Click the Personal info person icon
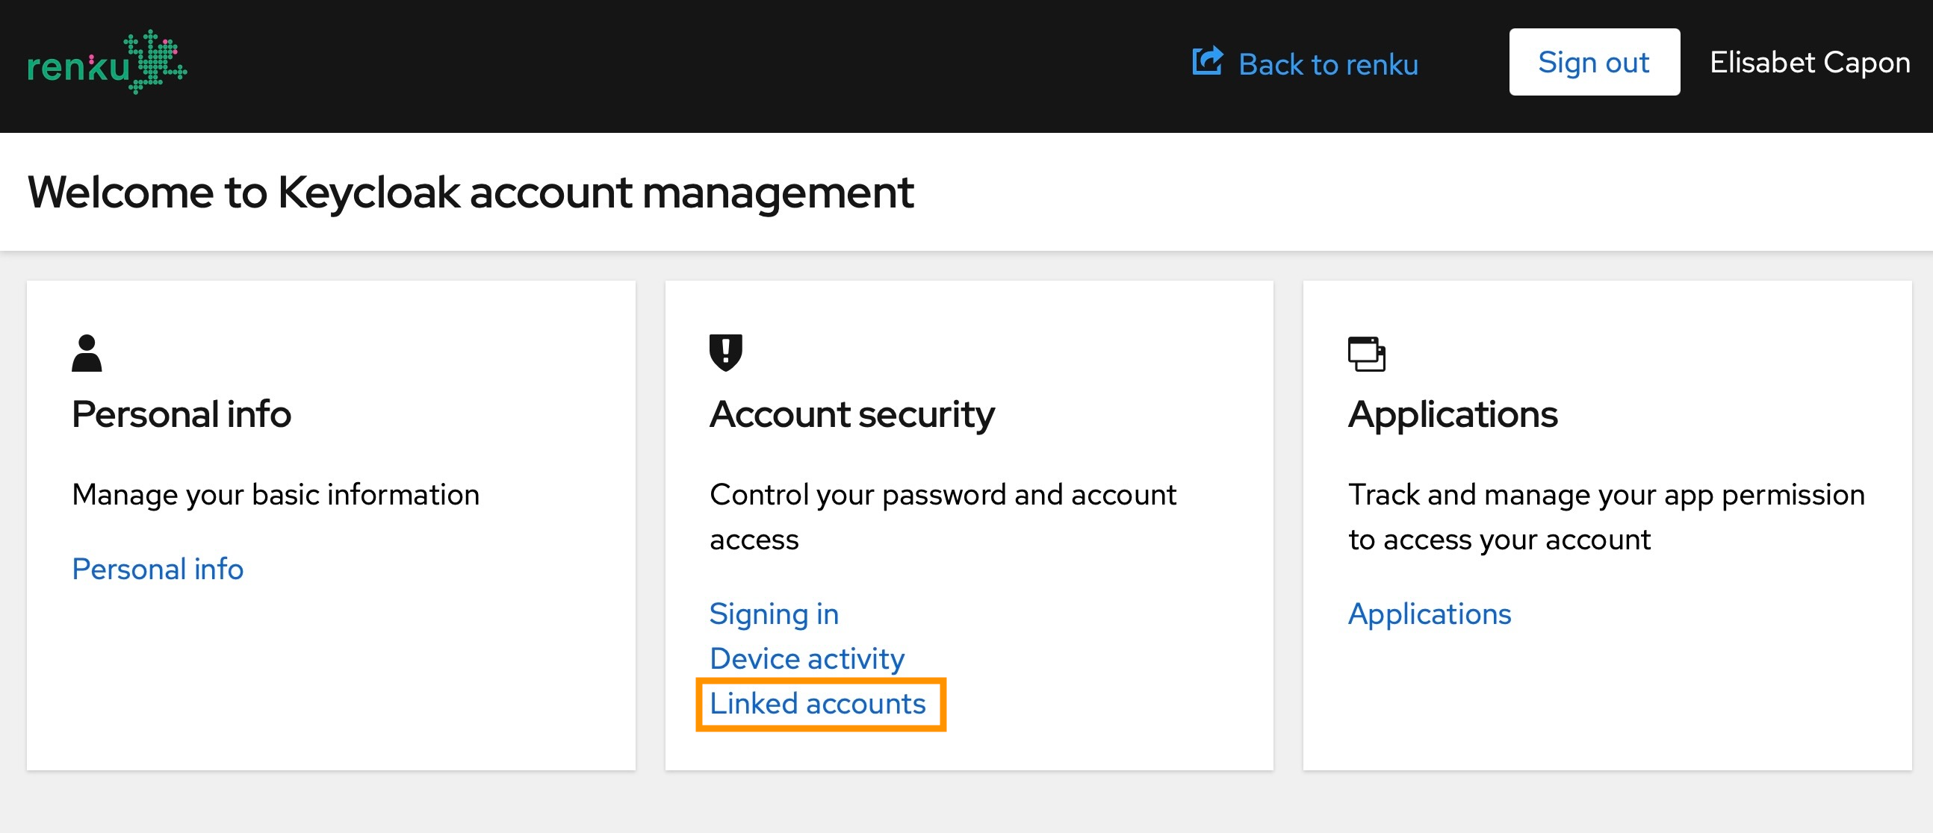The height and width of the screenshot is (833, 1933). (x=87, y=353)
